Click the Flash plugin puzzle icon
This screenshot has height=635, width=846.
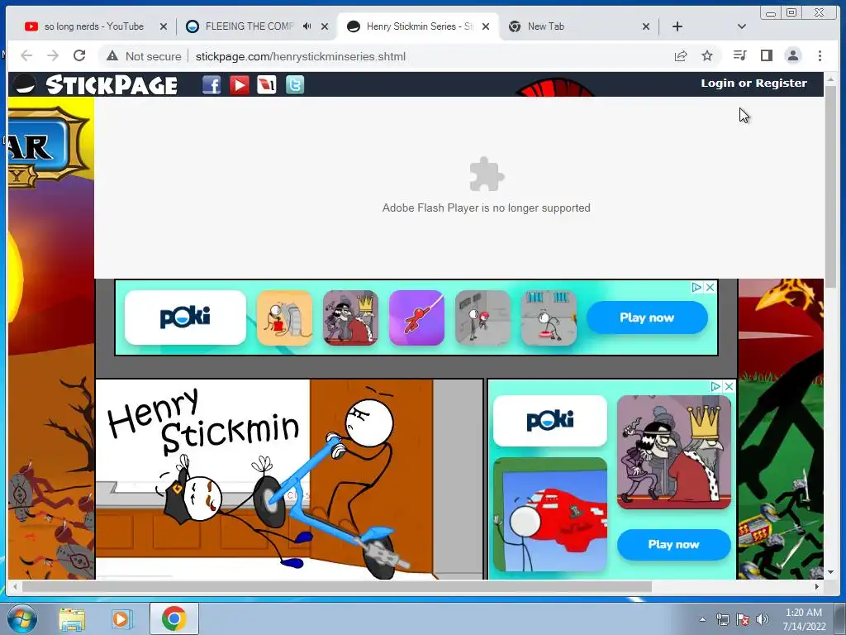(486, 174)
